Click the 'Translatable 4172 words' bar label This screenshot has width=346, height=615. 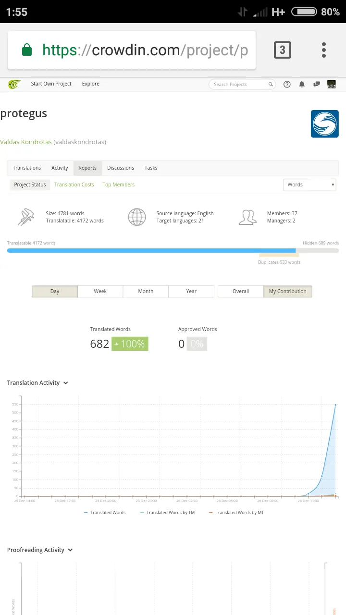(x=31, y=243)
